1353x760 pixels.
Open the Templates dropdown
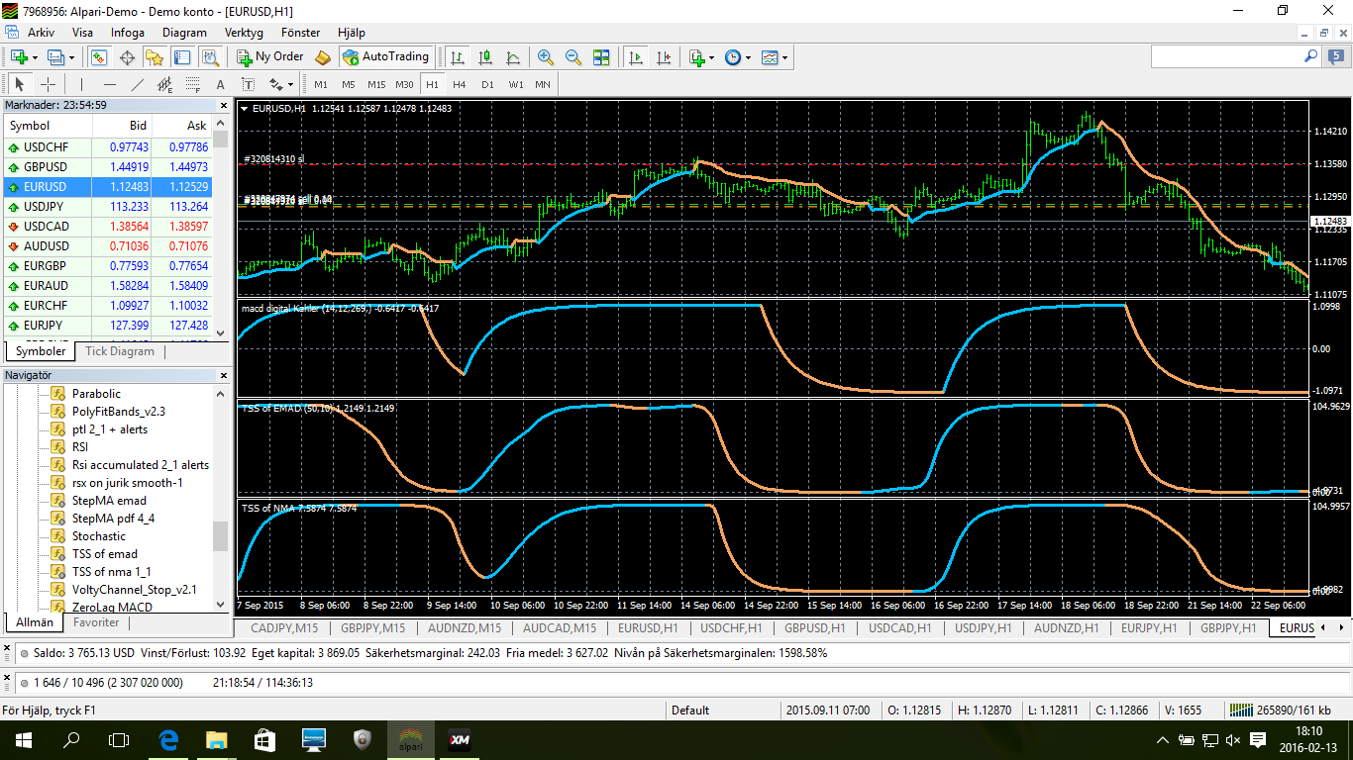775,57
